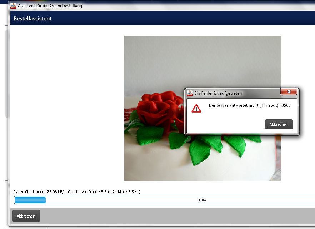
Task: Click the 'Ein Fehler ist aufgetreten' dialog title
Action: pyautogui.click(x=218, y=93)
